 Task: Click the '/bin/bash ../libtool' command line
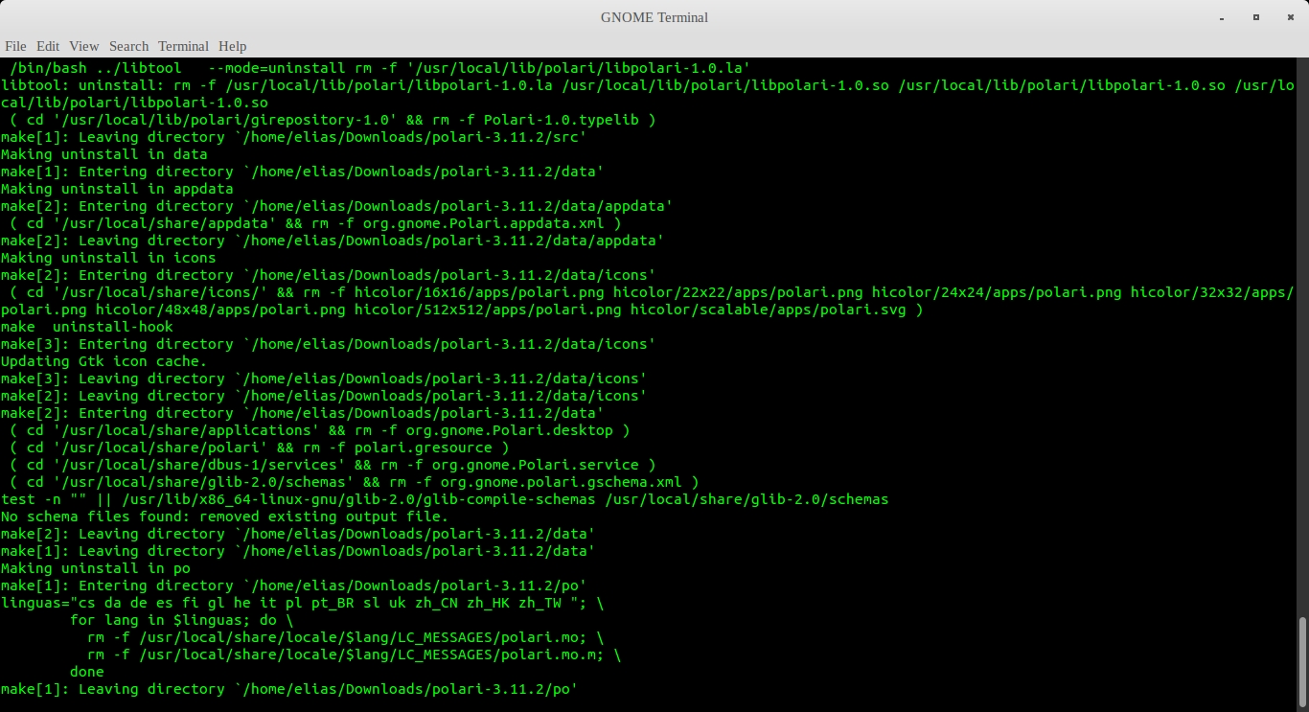coord(379,68)
